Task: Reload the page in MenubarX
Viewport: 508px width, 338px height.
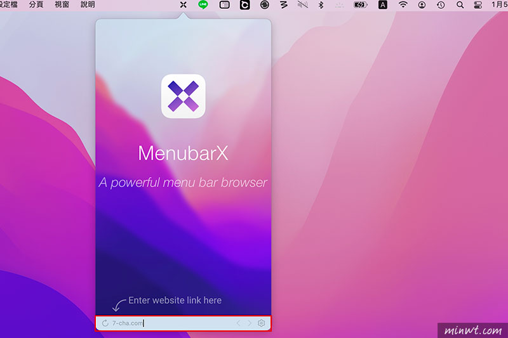Action: (x=105, y=323)
